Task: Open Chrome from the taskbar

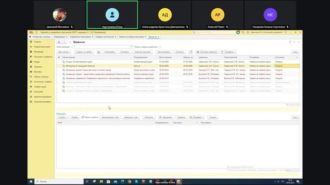Action: tap(129, 181)
